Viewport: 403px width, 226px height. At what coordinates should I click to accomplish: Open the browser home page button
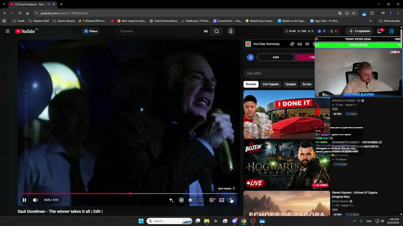pyautogui.click(x=27, y=13)
